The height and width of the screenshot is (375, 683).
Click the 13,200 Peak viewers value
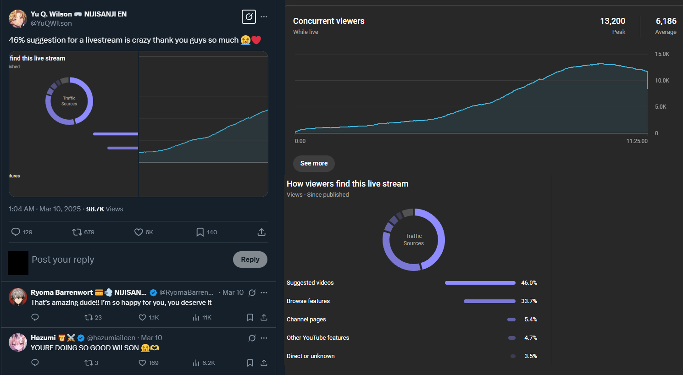point(612,21)
